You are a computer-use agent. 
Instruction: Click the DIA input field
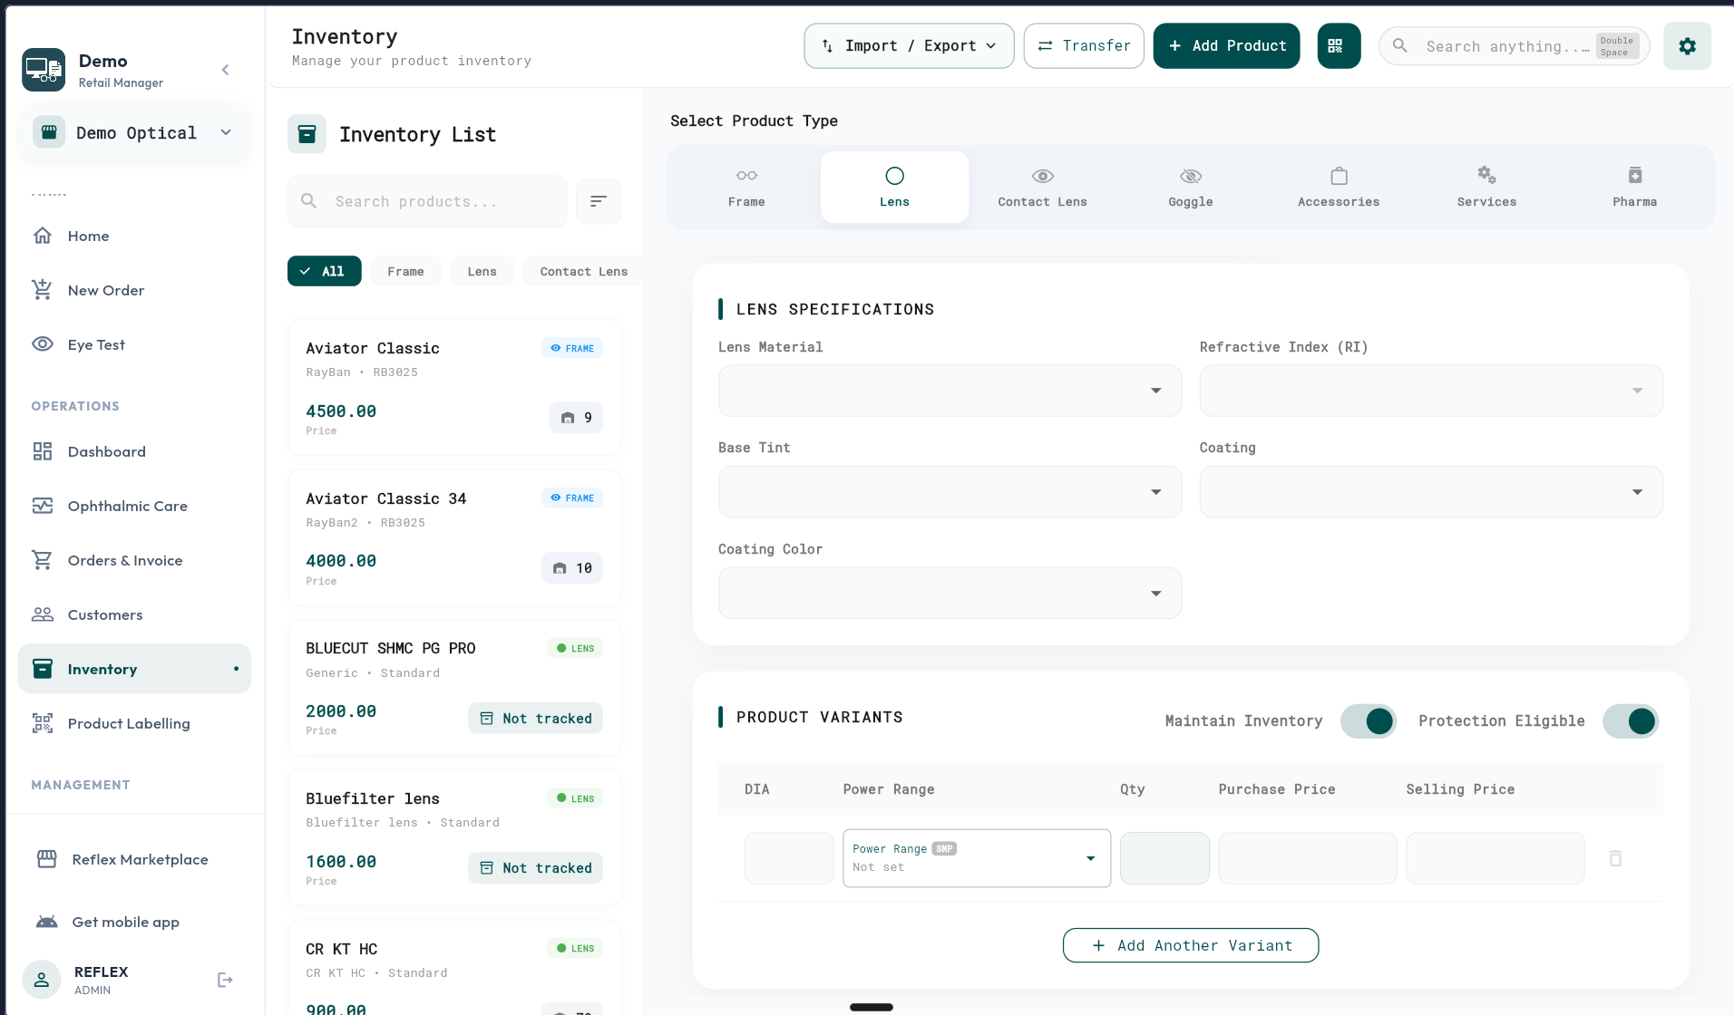[789, 858]
